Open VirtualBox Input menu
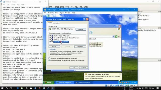Viewport: 161px width, 90px height. [62, 13]
